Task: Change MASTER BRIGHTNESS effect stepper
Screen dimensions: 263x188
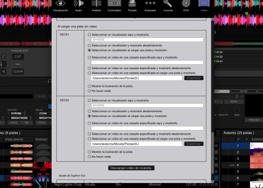Action: click(30, 118)
